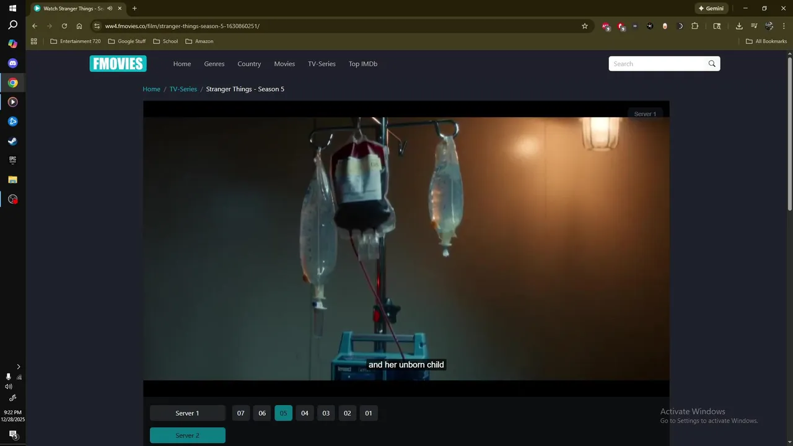Click 'Stranger Things - Season 5' breadcrumb text
The height and width of the screenshot is (446, 793).
click(x=245, y=89)
